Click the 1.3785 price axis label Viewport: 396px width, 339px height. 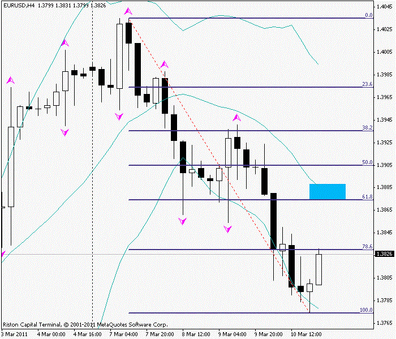tap(384, 301)
